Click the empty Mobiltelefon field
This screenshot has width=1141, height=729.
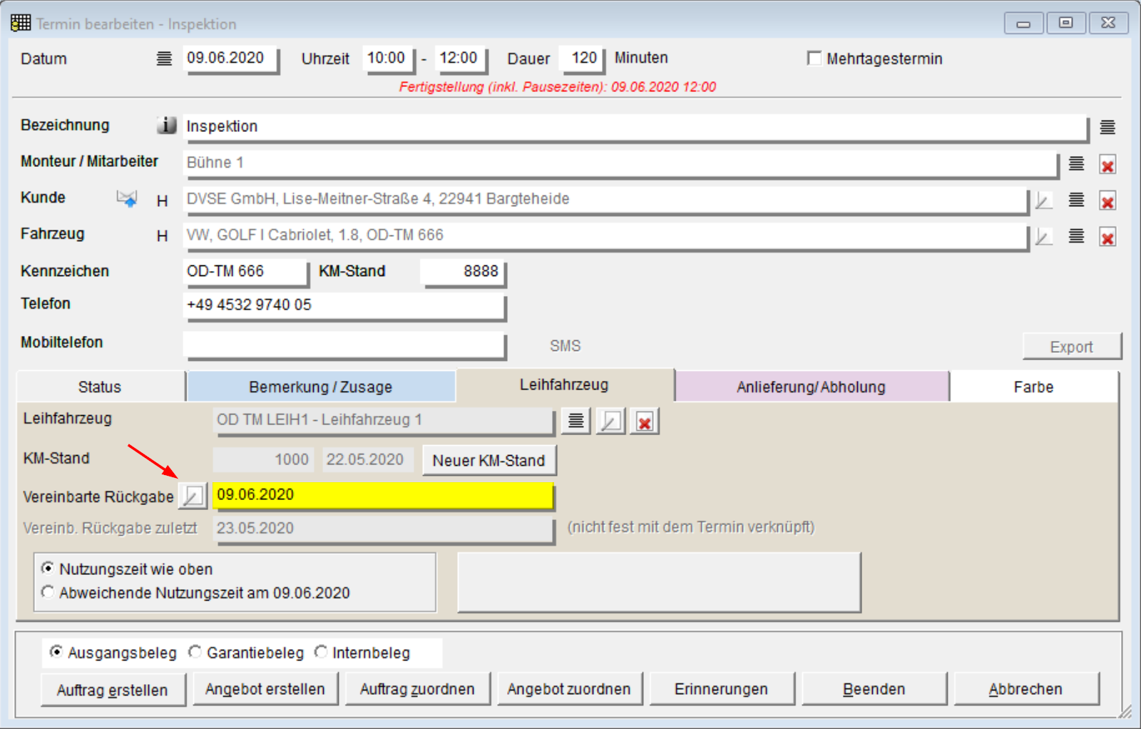(x=344, y=345)
